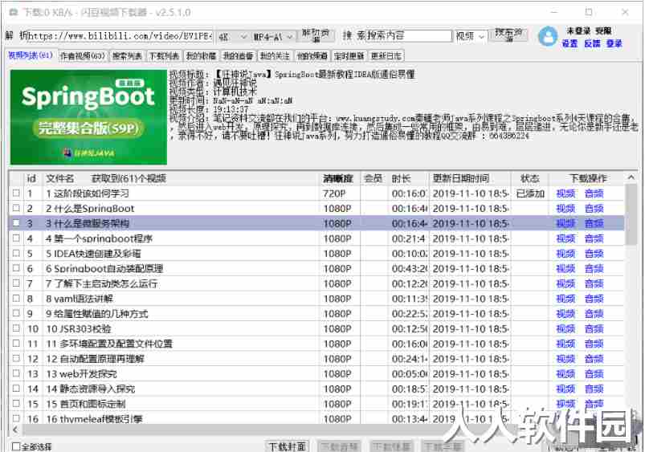Screen dimensions: 645x452
Task: Click the 状态 column header
Action: point(530,178)
